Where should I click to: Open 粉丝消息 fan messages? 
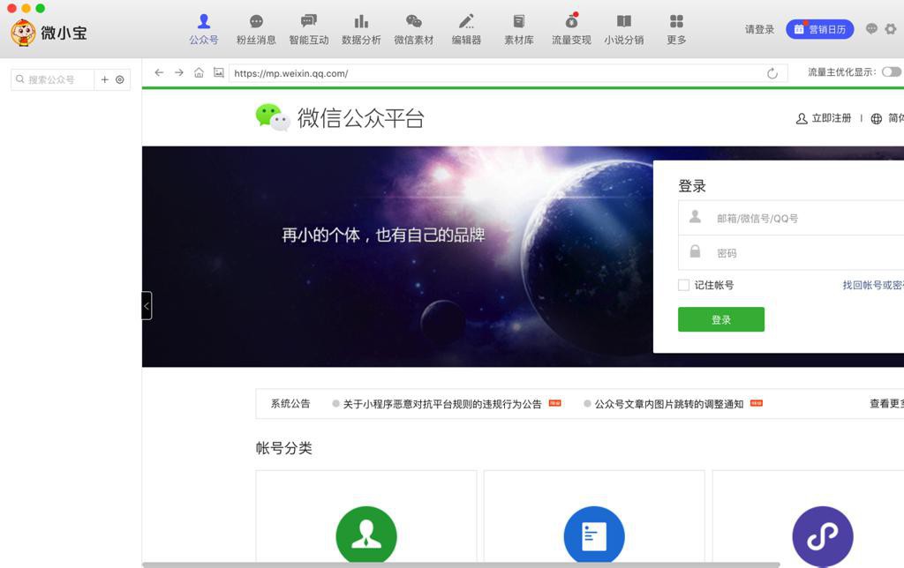[256, 29]
